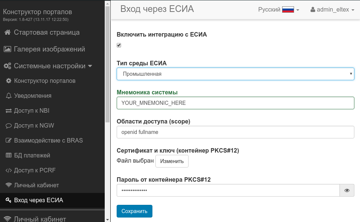The image size is (360, 222).
Task: Click the table icon beside БД платежей
Action: coord(9,156)
